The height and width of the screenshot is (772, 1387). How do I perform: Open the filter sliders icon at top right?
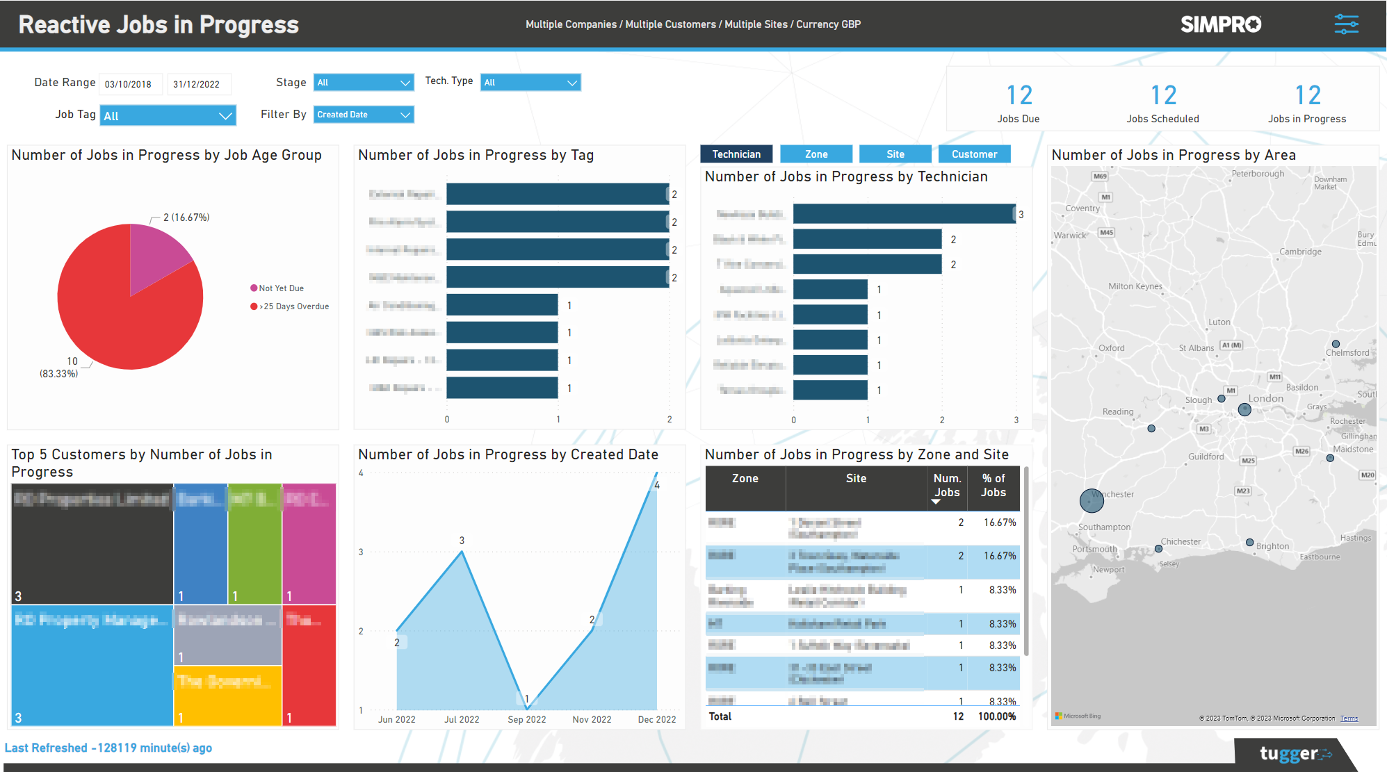pos(1347,24)
